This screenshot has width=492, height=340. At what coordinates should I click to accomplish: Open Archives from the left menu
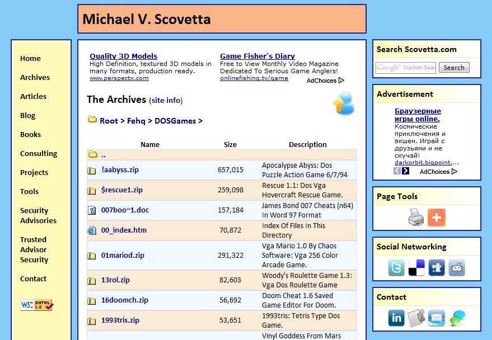pyautogui.click(x=35, y=78)
